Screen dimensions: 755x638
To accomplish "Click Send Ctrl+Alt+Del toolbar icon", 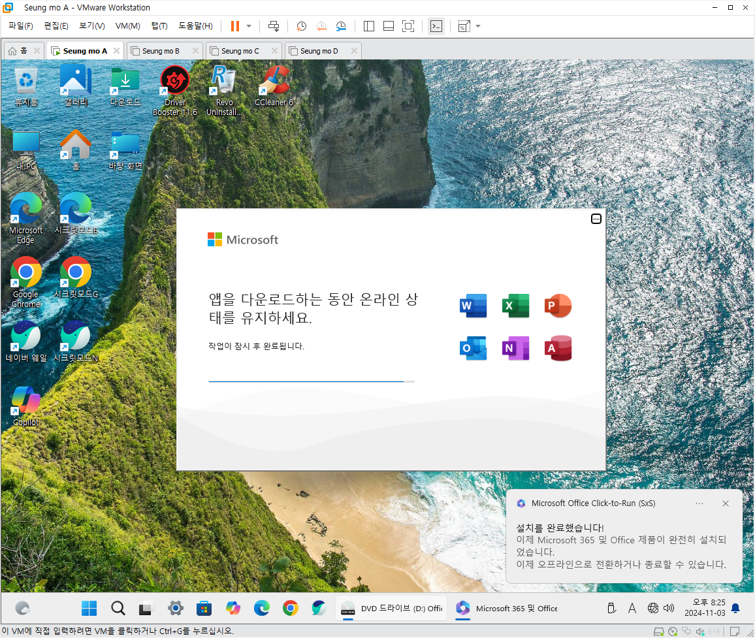I will pos(274,26).
